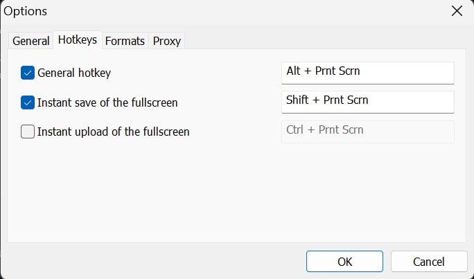Click the 'Instant save of the fullscreen' label
The image size is (474, 279).
[107, 102]
